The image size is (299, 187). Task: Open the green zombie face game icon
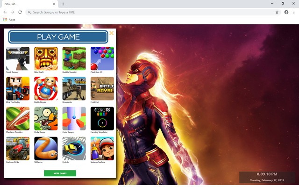coord(46,118)
